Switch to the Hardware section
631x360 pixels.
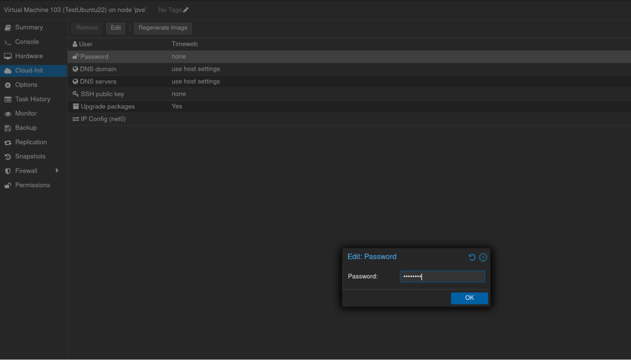pos(29,56)
